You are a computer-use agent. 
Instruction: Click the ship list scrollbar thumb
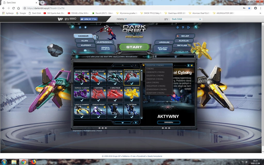pyautogui.click(x=142, y=76)
